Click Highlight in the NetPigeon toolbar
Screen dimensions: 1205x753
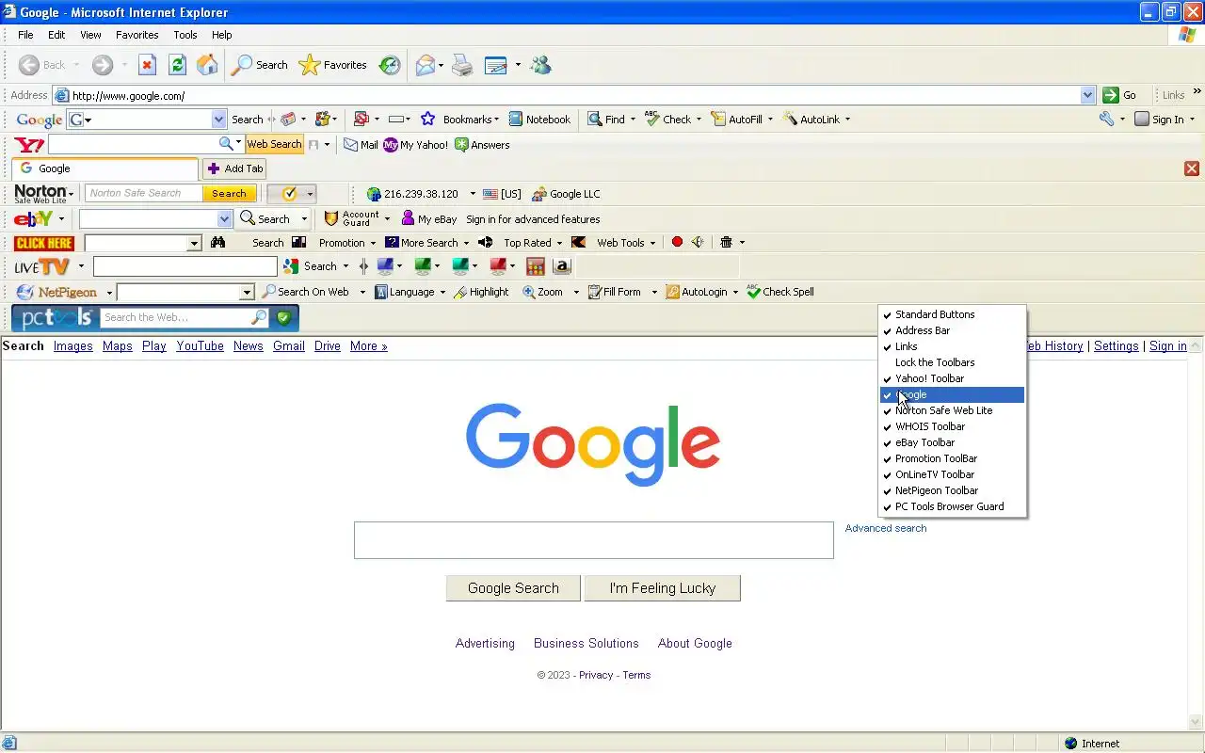tap(481, 292)
